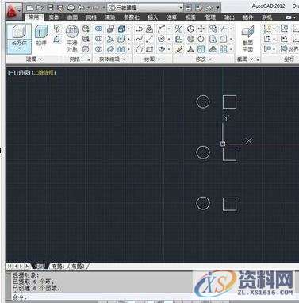Switch to the 常用 ribbon tab
The image size is (299, 303).
(x=33, y=17)
